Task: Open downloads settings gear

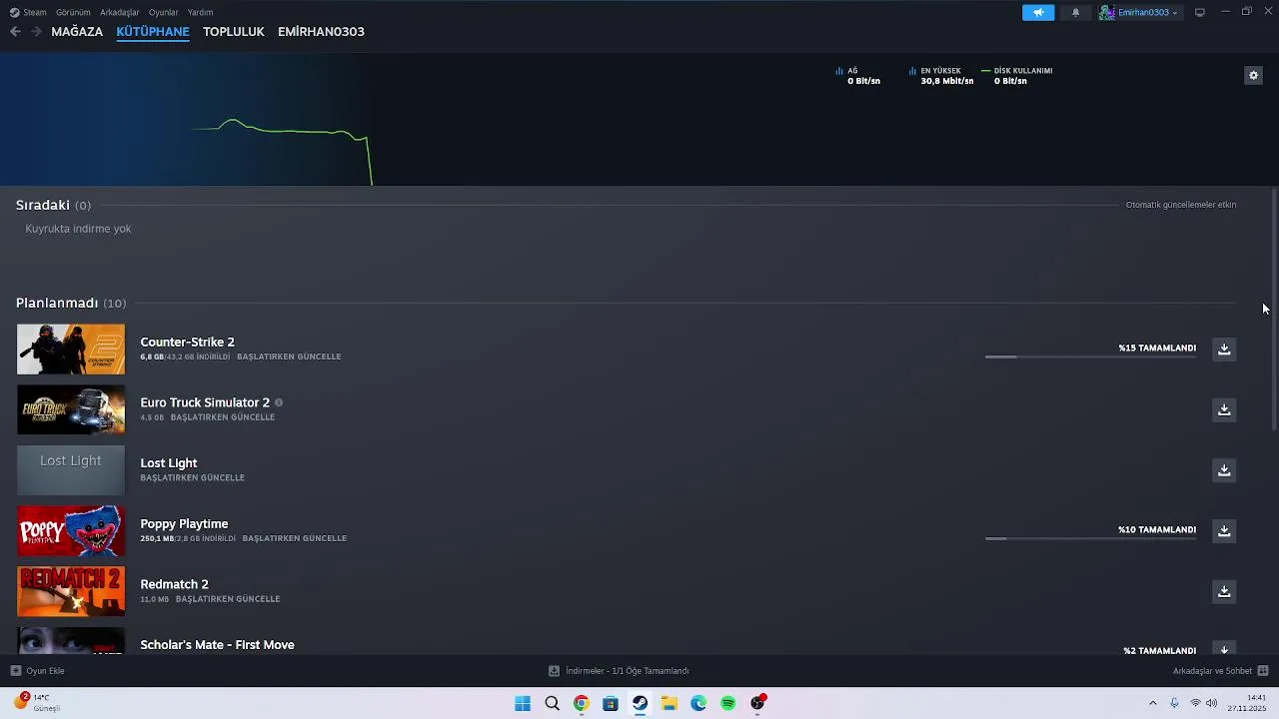Action: coord(1253,75)
